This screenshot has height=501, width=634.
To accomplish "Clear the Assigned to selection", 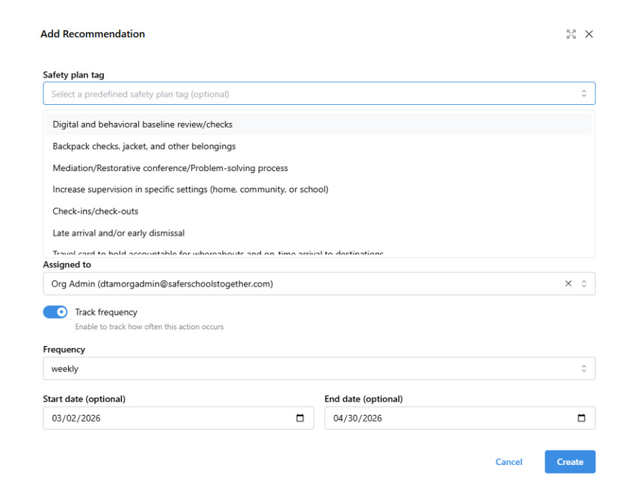I will 568,284.
